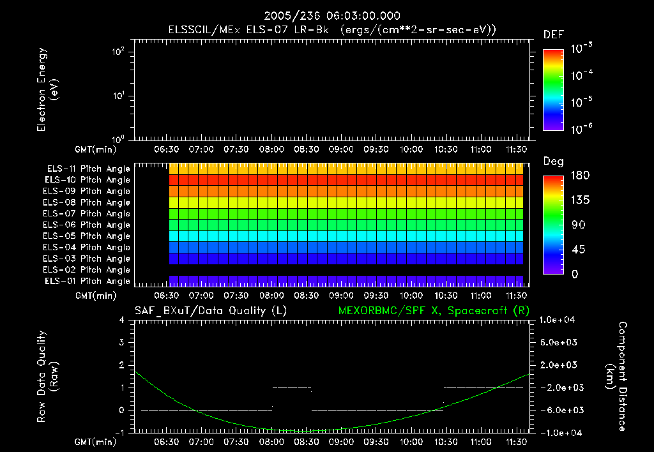Click the 10^-3 value on the DEF scale
Image resolution: width=654 pixels, height=452 pixels.
coord(582,48)
